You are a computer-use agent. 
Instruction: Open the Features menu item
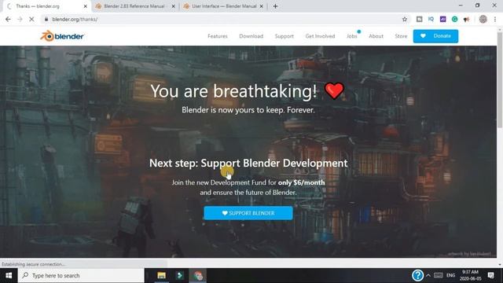218,36
